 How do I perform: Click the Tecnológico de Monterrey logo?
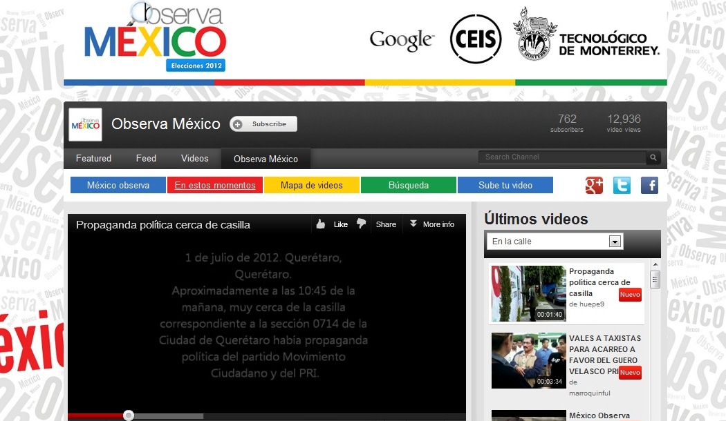[x=586, y=35]
